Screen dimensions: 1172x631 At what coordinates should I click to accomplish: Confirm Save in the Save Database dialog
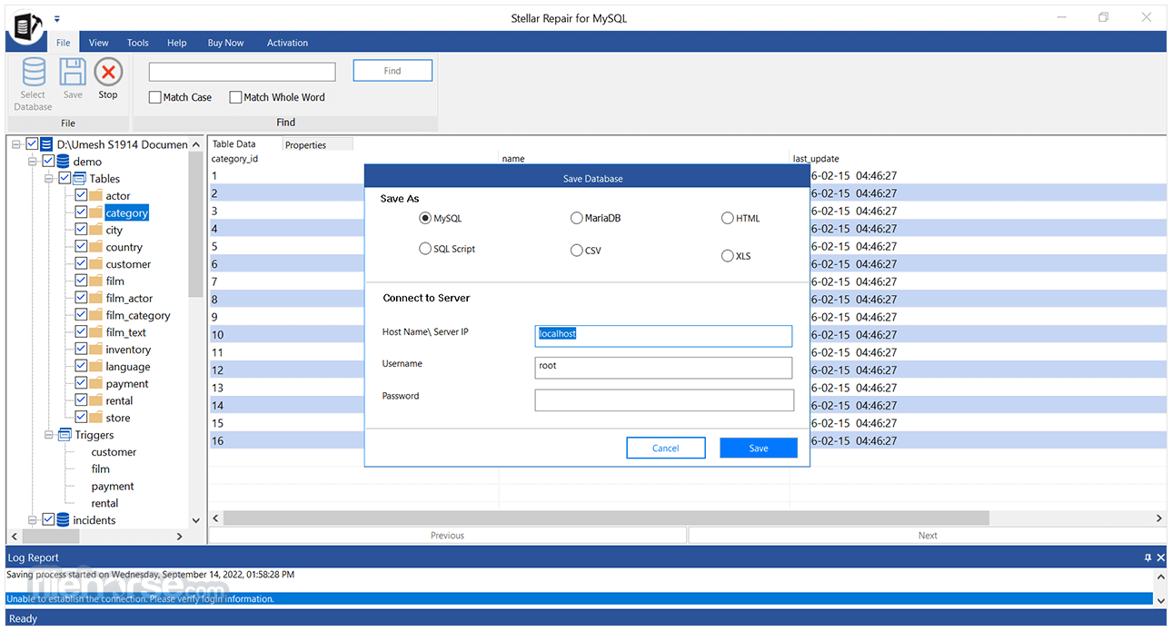click(759, 448)
